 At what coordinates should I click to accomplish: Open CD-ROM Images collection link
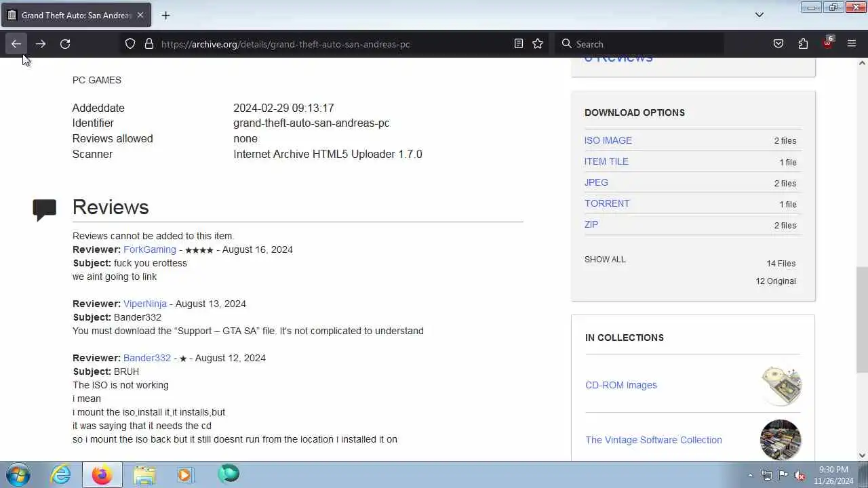(x=621, y=385)
